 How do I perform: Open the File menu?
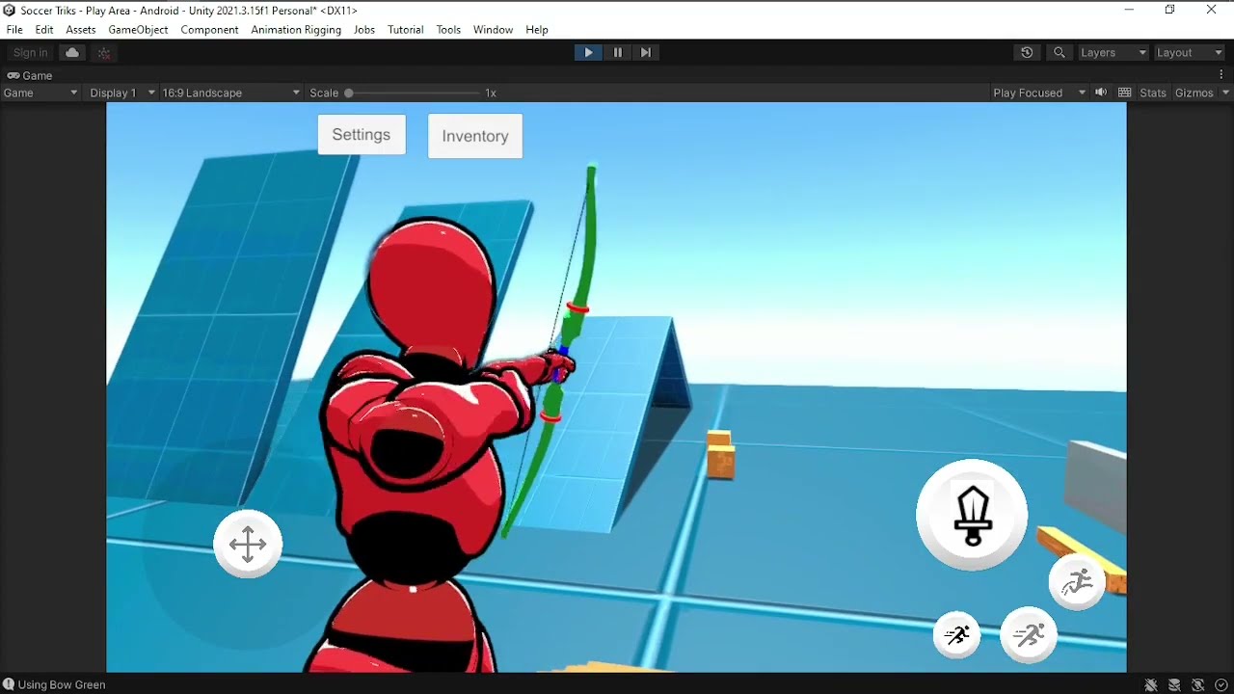tap(14, 30)
